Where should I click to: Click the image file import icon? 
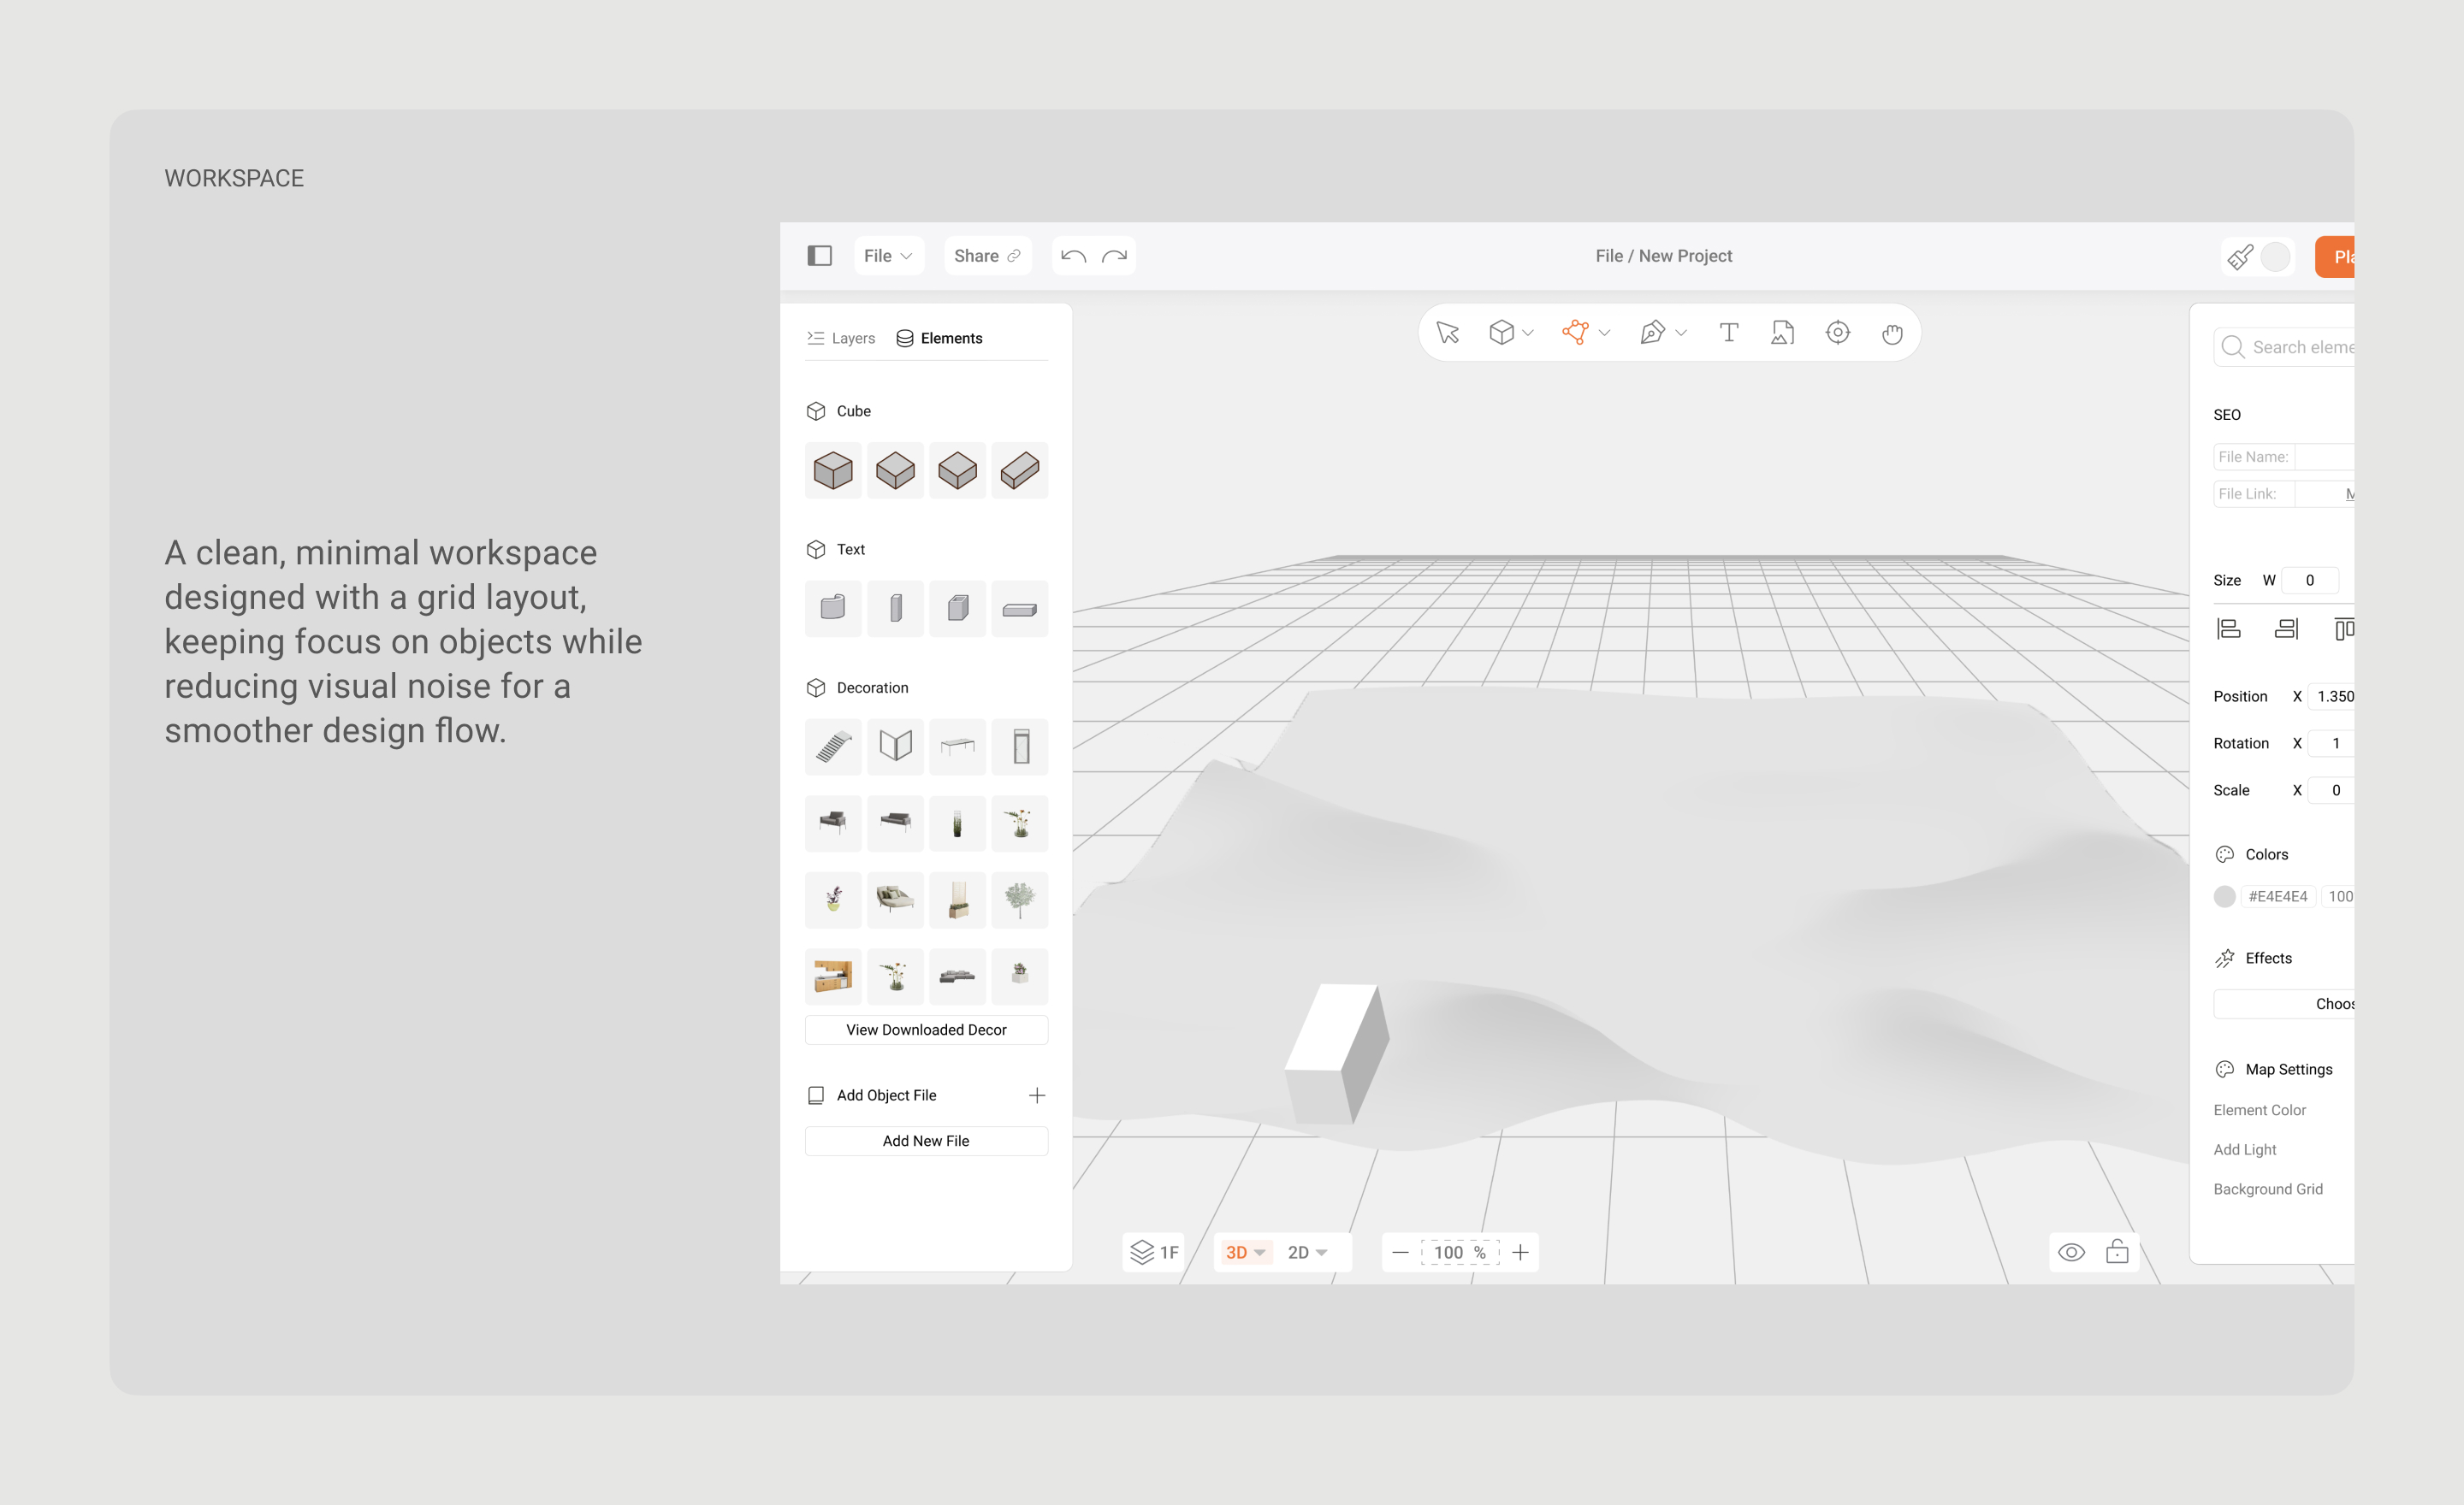tap(1782, 333)
